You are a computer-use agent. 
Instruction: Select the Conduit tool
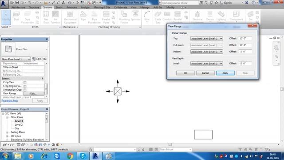(x=167, y=16)
